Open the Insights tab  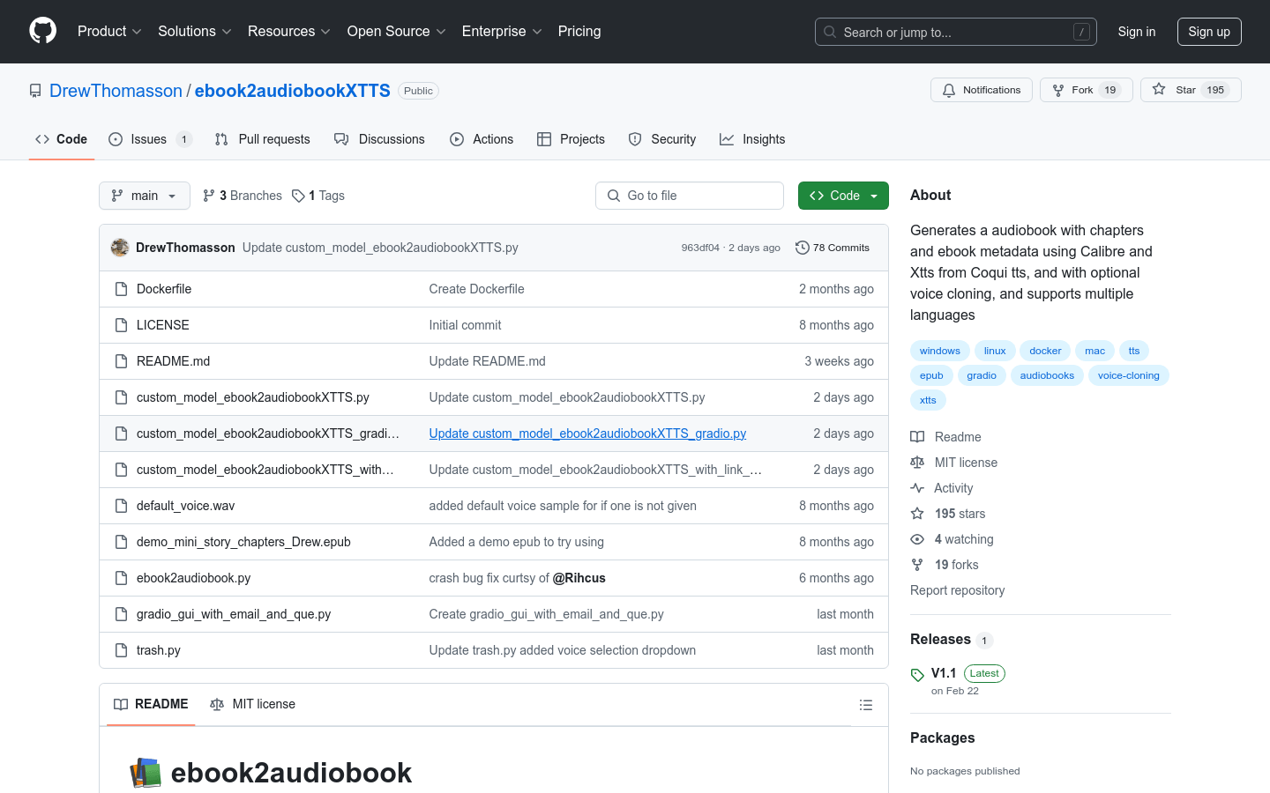tap(752, 139)
